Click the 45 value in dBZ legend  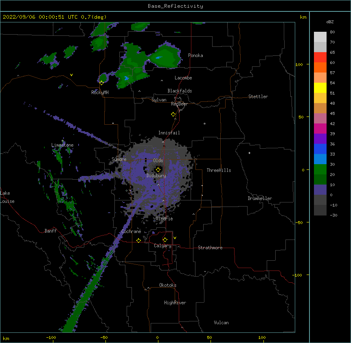(332, 113)
